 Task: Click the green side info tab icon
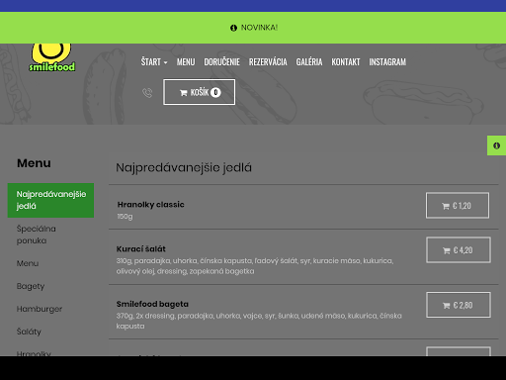(x=496, y=145)
